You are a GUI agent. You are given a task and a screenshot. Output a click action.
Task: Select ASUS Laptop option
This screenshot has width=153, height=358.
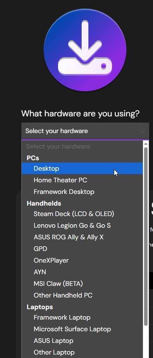(x=82, y=341)
